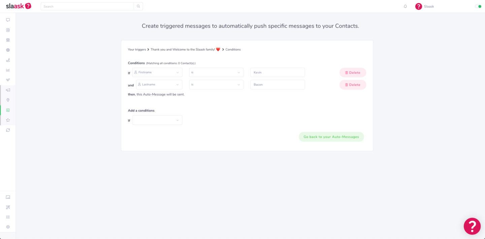Expand the empty Add a conditions dropdown
Screen dimensions: 485x239
(x=157, y=120)
